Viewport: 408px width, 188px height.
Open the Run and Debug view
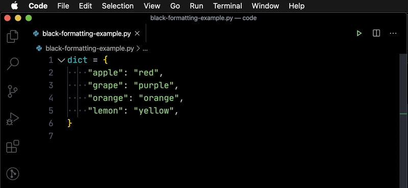pos(12,119)
